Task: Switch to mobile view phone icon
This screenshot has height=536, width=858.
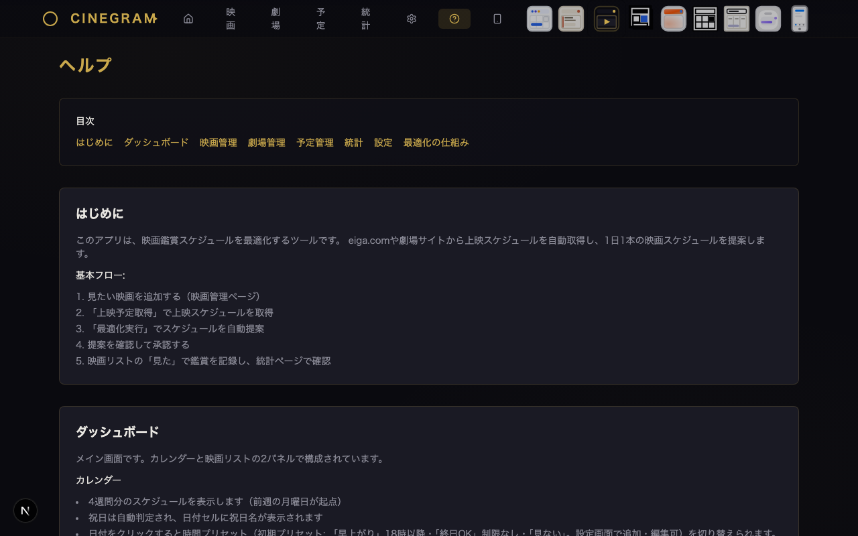Action: [x=497, y=19]
